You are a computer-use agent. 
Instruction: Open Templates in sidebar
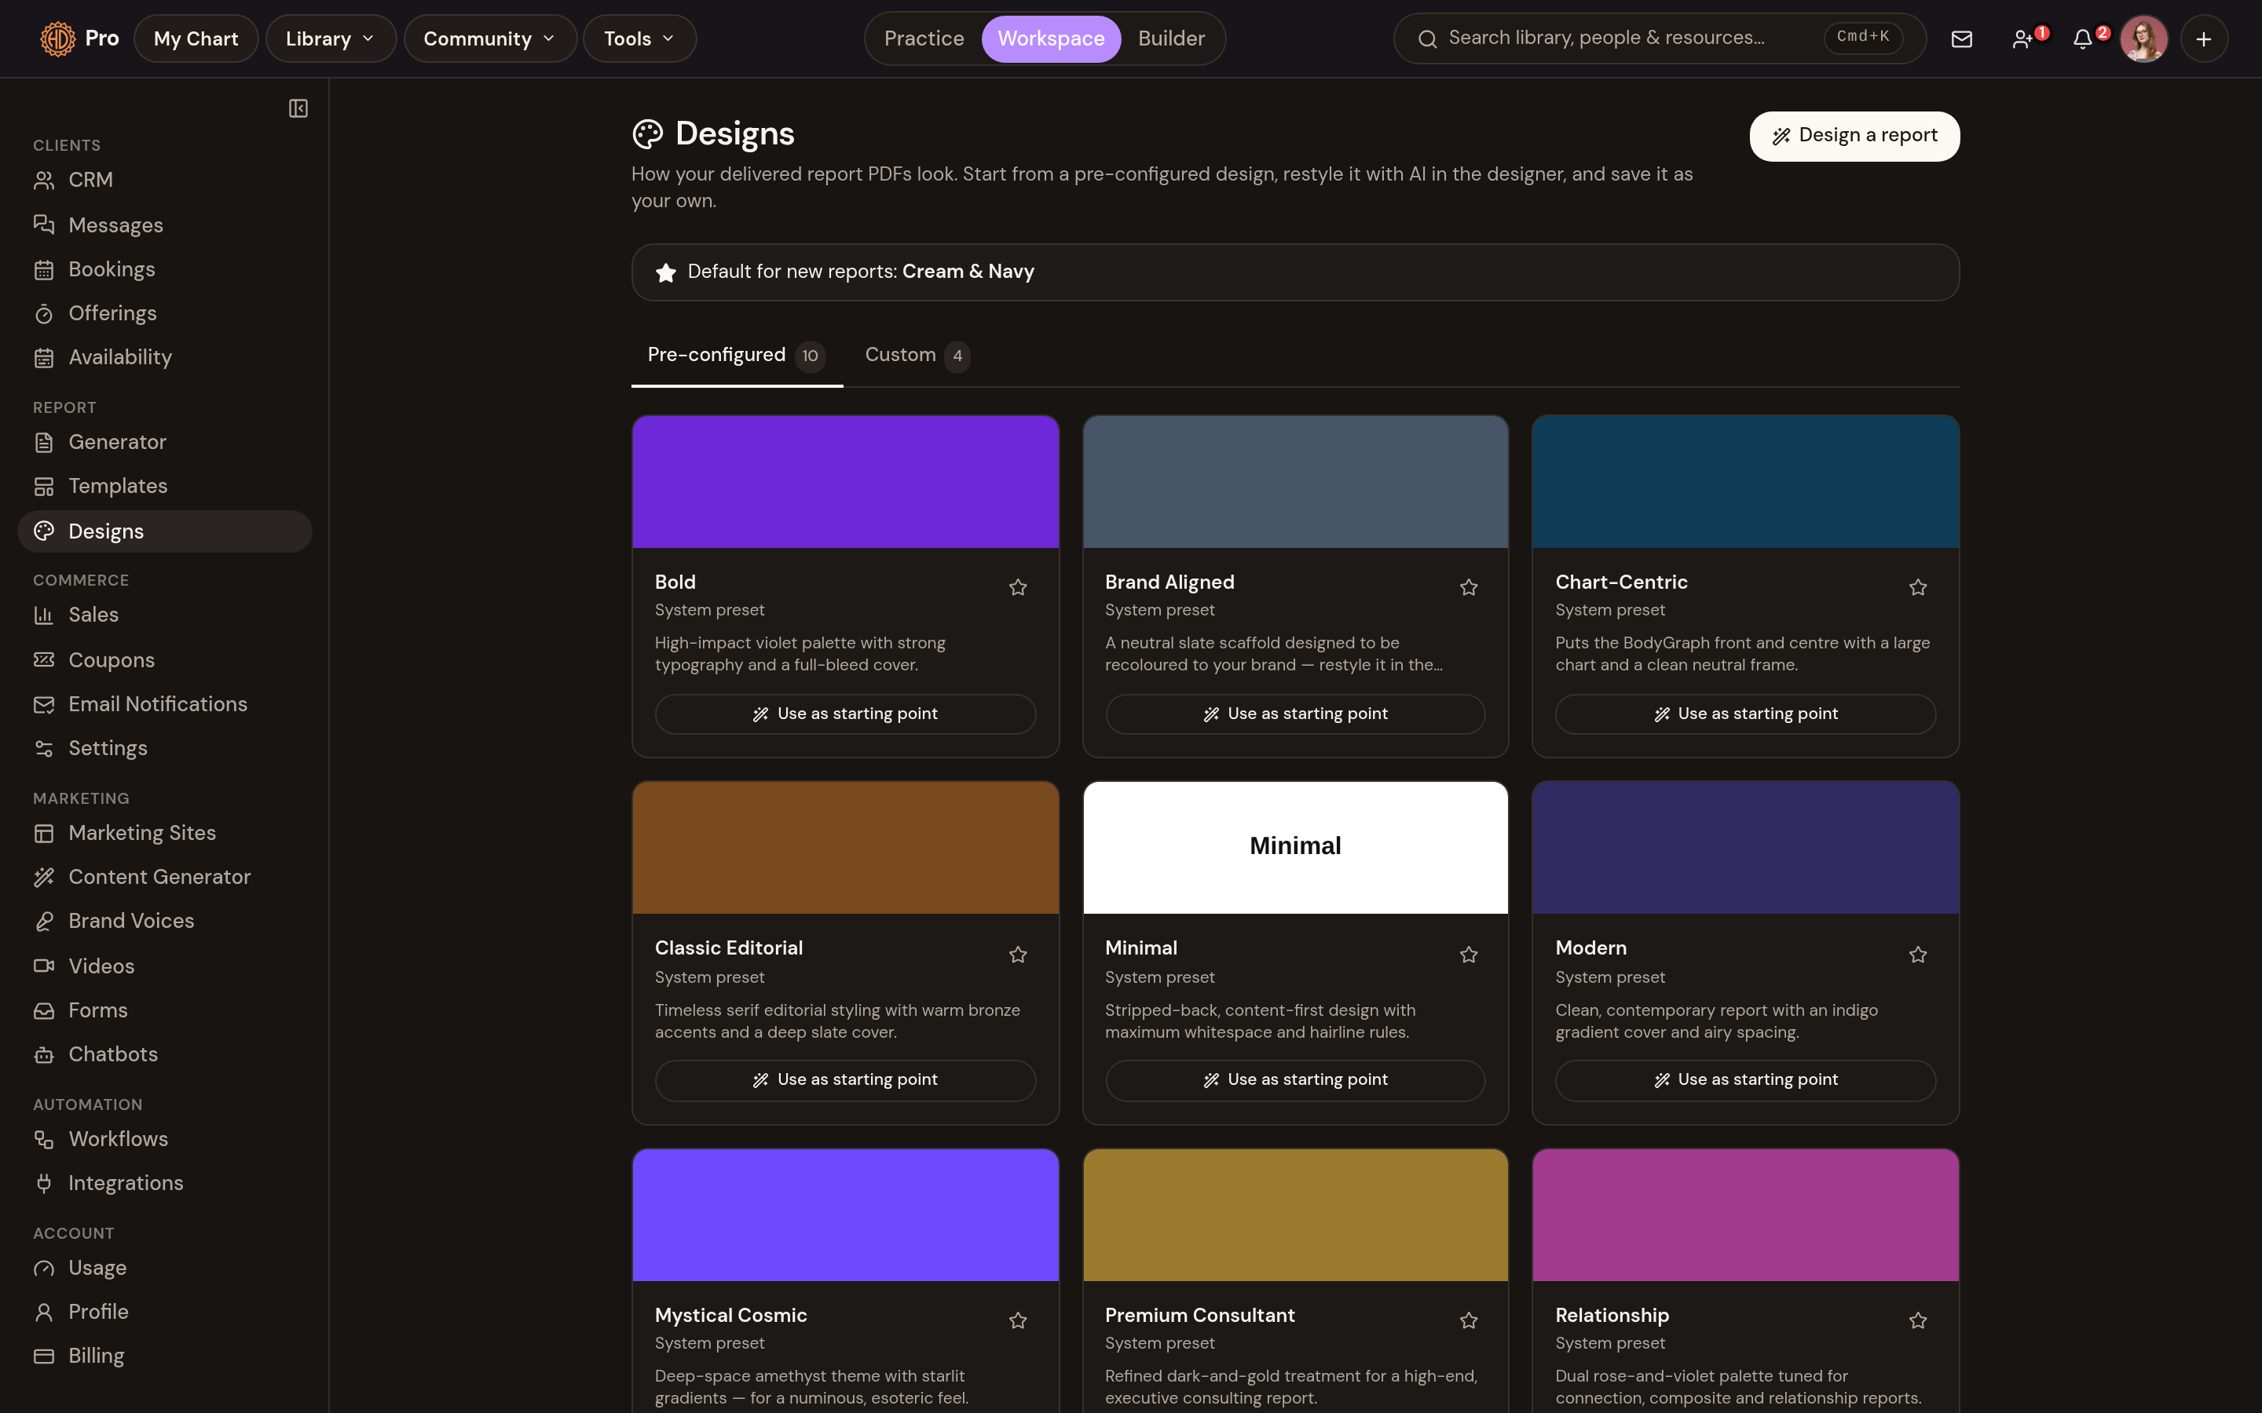[164, 486]
